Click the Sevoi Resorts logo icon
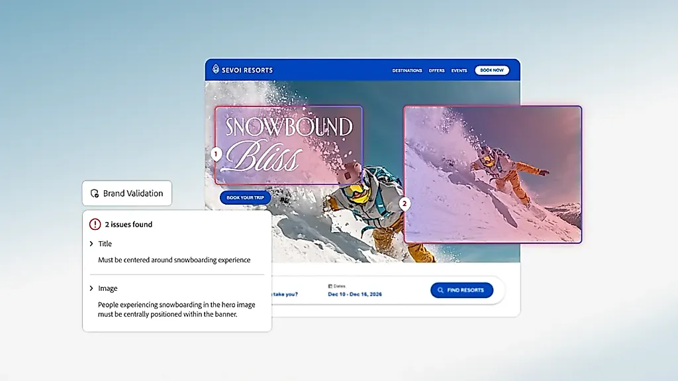The width and height of the screenshot is (678, 381). click(216, 70)
